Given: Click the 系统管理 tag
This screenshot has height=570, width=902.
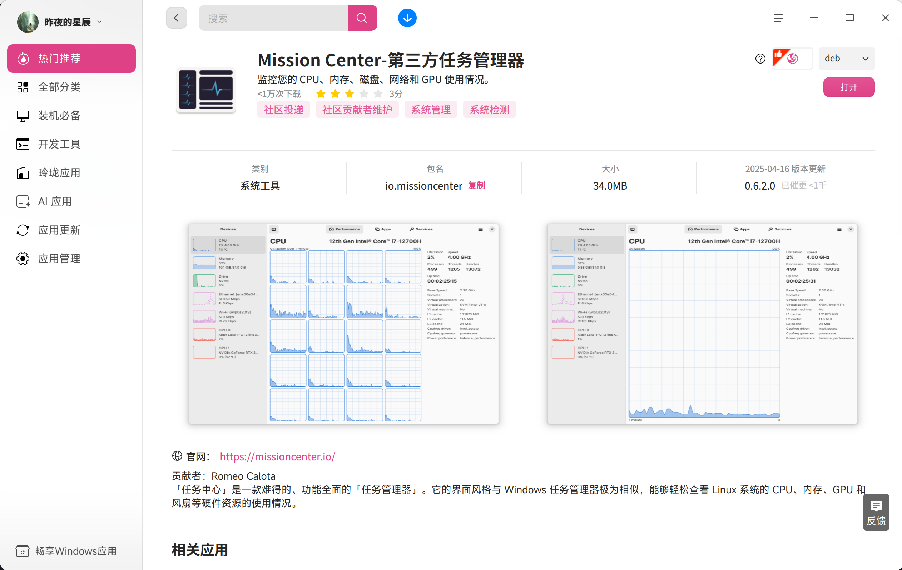Looking at the screenshot, I should pos(431,109).
